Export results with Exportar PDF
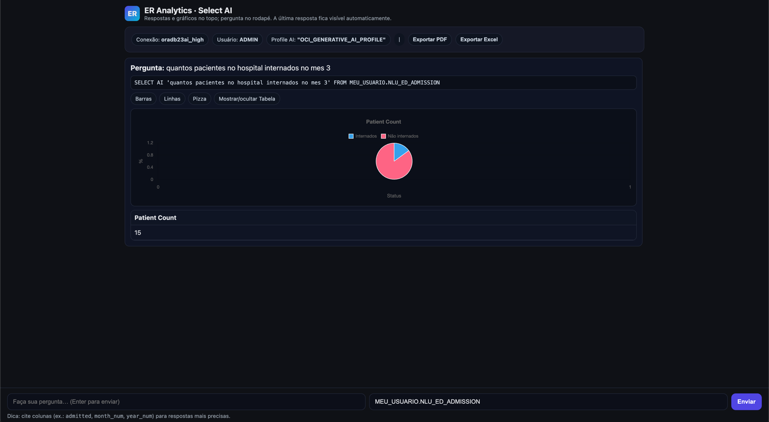 coord(429,40)
